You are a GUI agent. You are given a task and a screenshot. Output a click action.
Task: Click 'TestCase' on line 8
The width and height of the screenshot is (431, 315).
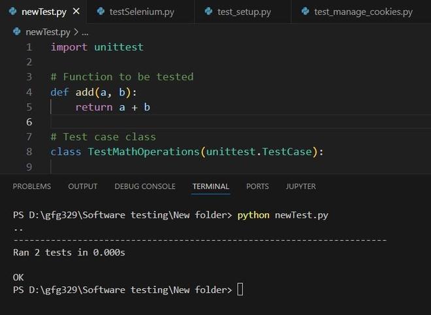(x=287, y=152)
